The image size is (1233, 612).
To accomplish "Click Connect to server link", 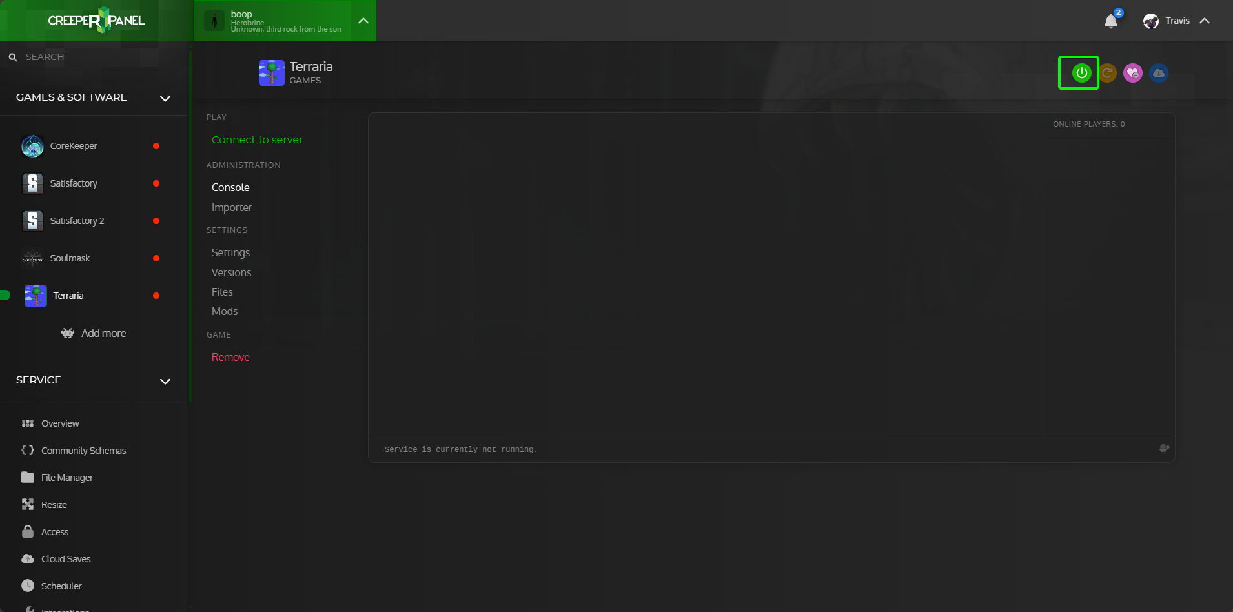I will pyautogui.click(x=257, y=139).
